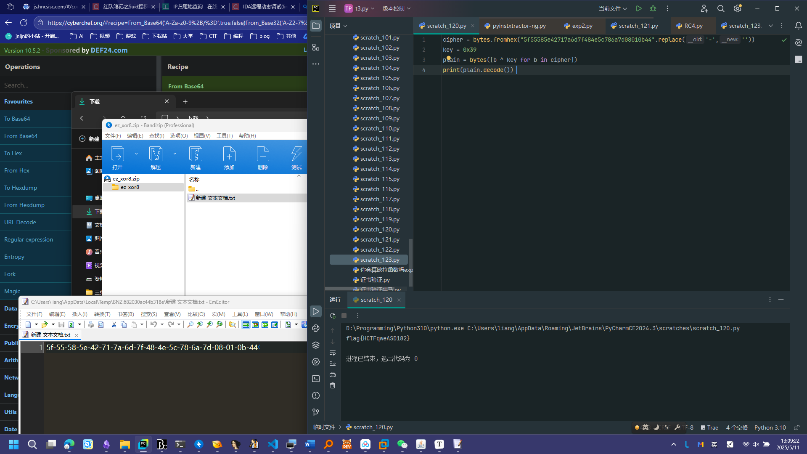
Task: Click the Print icon in EmEditor toolbar
Action: [x=91, y=324]
